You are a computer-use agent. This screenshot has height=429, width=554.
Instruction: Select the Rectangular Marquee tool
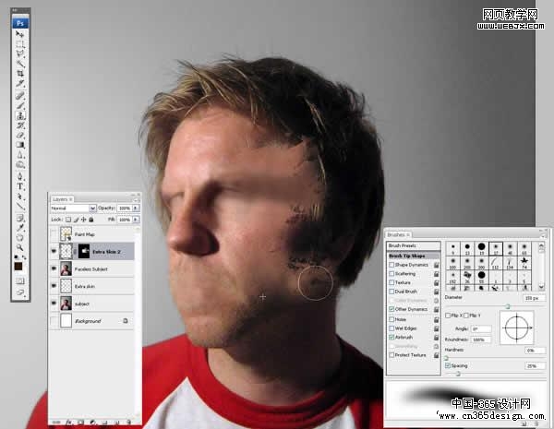click(x=20, y=44)
